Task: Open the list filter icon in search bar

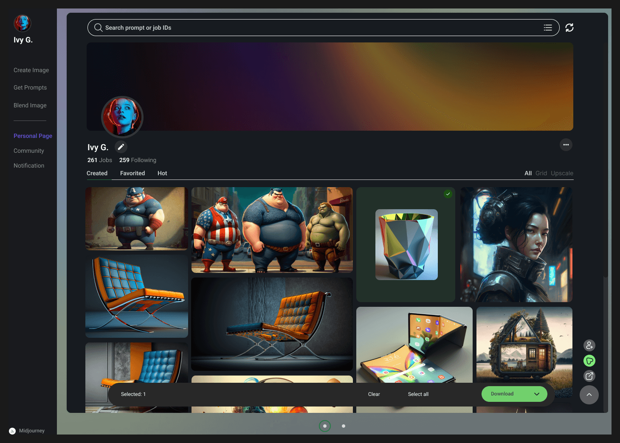Action: [548, 28]
